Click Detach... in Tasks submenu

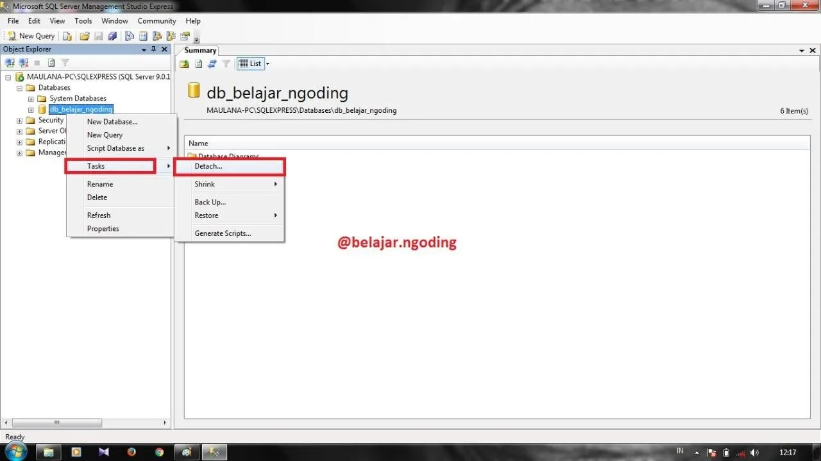coord(230,166)
